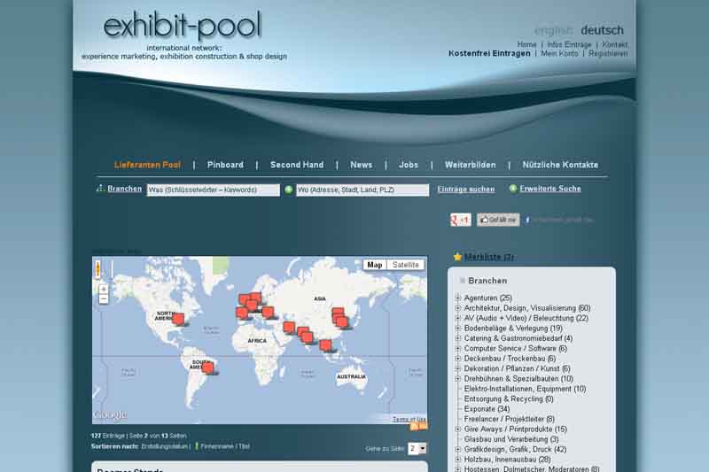
Task: Expand Computer Service / Software category
Action: tap(457, 348)
